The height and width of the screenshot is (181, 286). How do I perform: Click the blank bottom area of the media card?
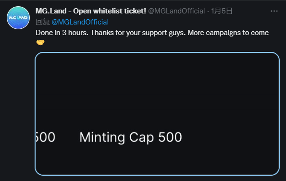click(157, 160)
